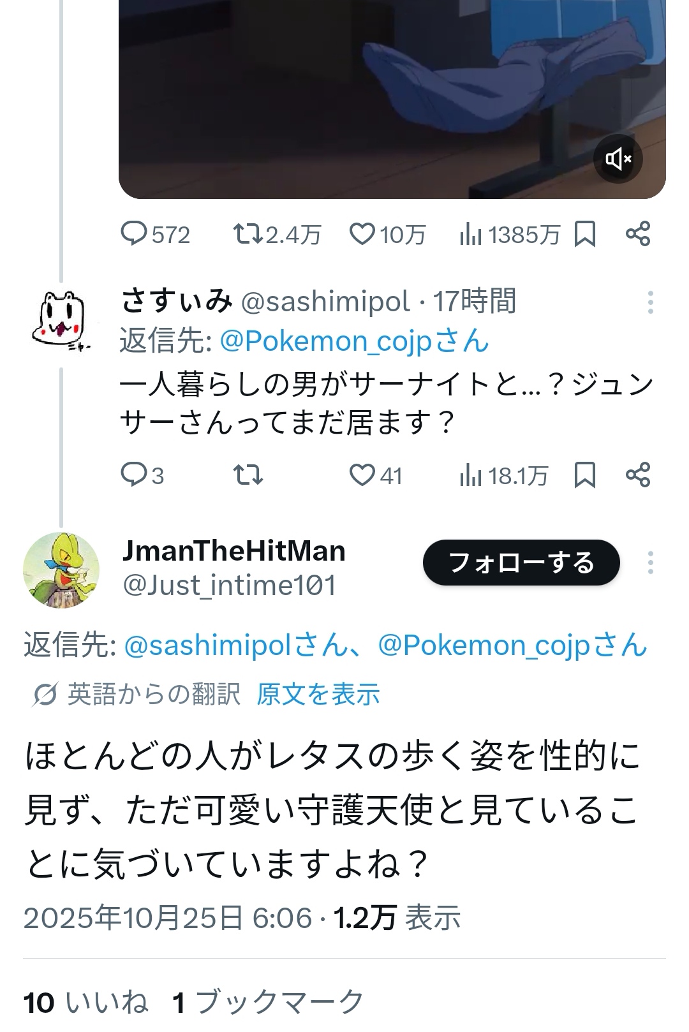Bookmark the Pokemon post with 1385万 views

(x=585, y=234)
